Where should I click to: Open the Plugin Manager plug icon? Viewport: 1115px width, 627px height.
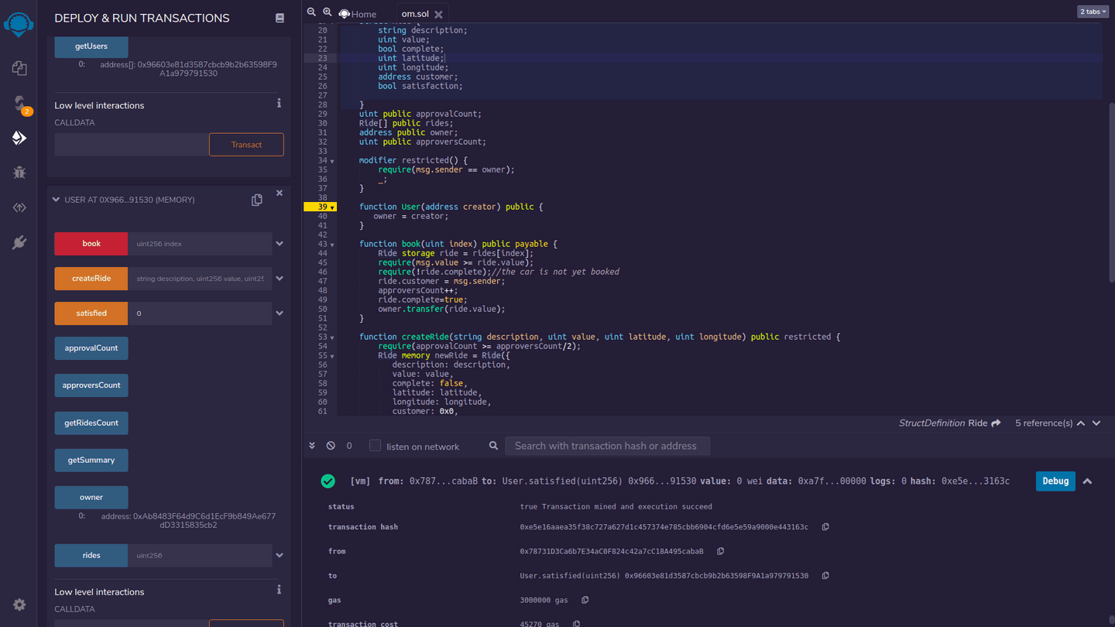click(19, 242)
